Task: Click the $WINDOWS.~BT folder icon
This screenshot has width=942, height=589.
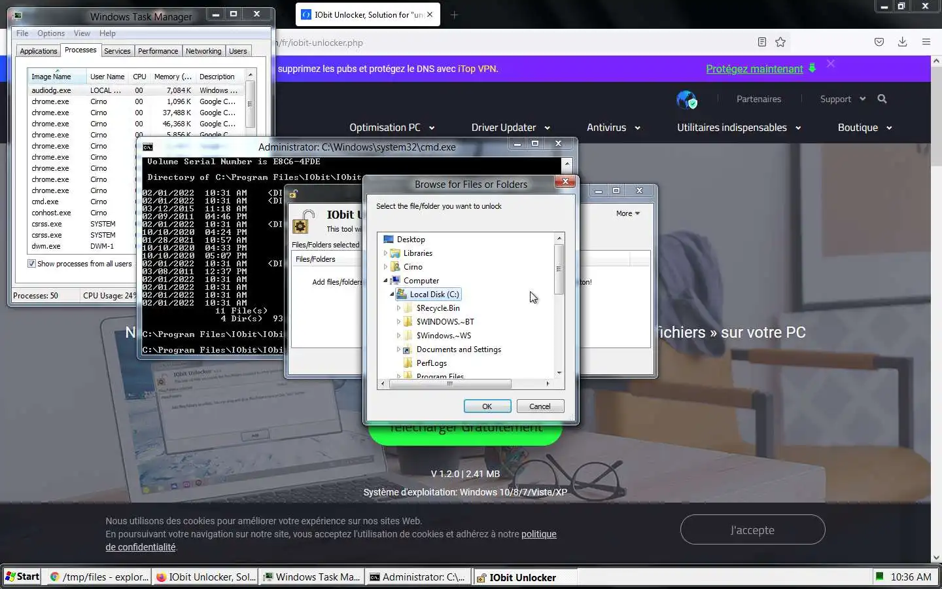Action: 408,322
